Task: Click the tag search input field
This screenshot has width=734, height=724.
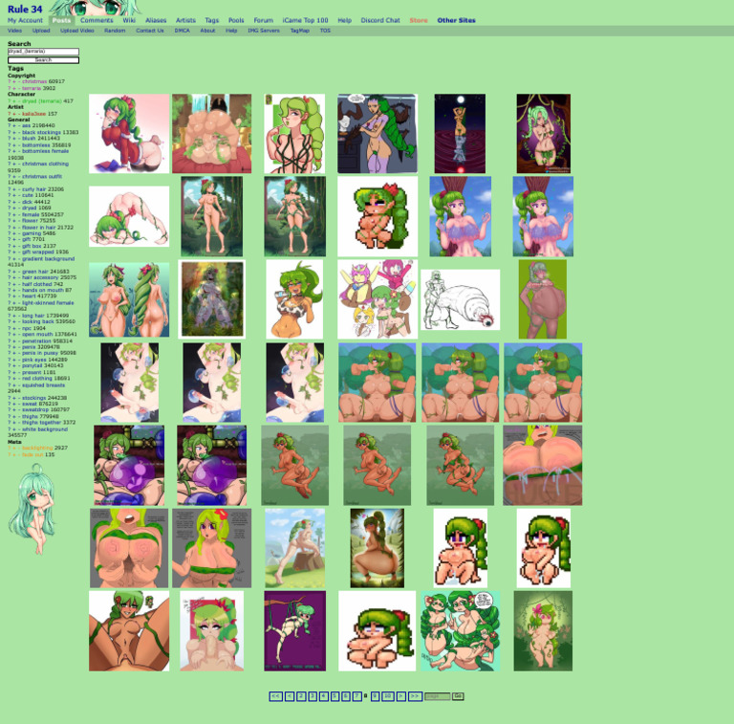Action: (x=43, y=52)
